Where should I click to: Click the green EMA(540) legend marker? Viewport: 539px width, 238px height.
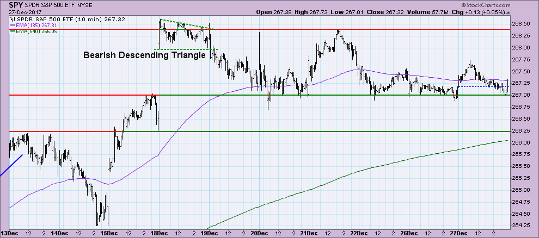click(x=12, y=32)
